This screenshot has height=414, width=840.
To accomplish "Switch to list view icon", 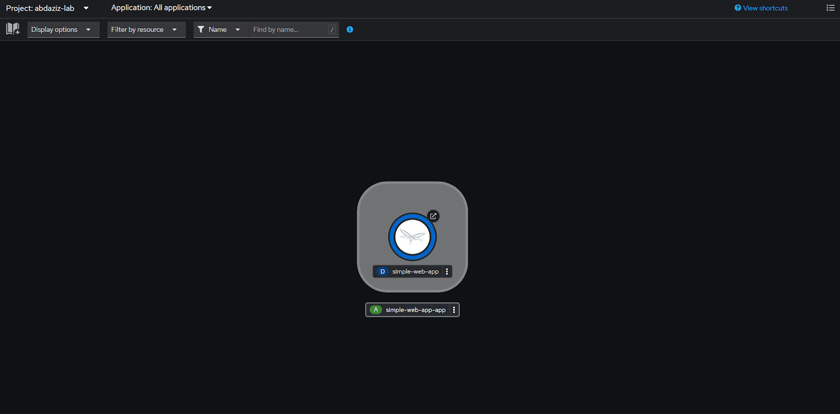I will coord(831,8).
